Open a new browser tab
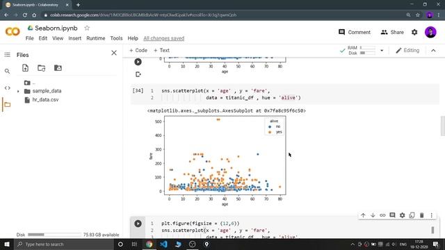Image resolution: width=445 pixels, height=250 pixels. coord(78,5)
